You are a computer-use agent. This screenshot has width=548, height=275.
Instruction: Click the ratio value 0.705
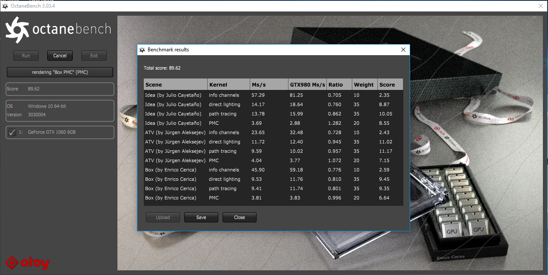335,95
